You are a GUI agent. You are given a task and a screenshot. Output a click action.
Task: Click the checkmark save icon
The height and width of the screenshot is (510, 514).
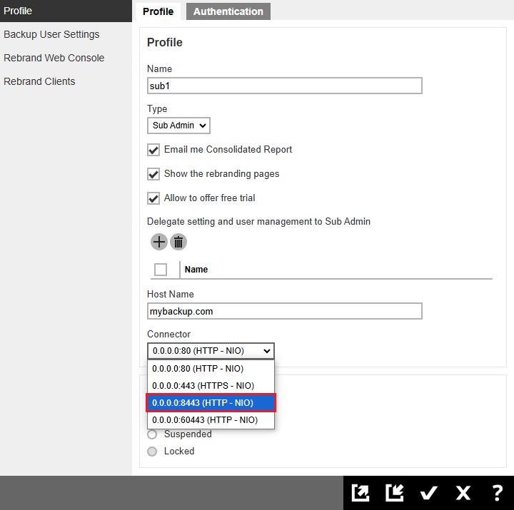pos(428,493)
